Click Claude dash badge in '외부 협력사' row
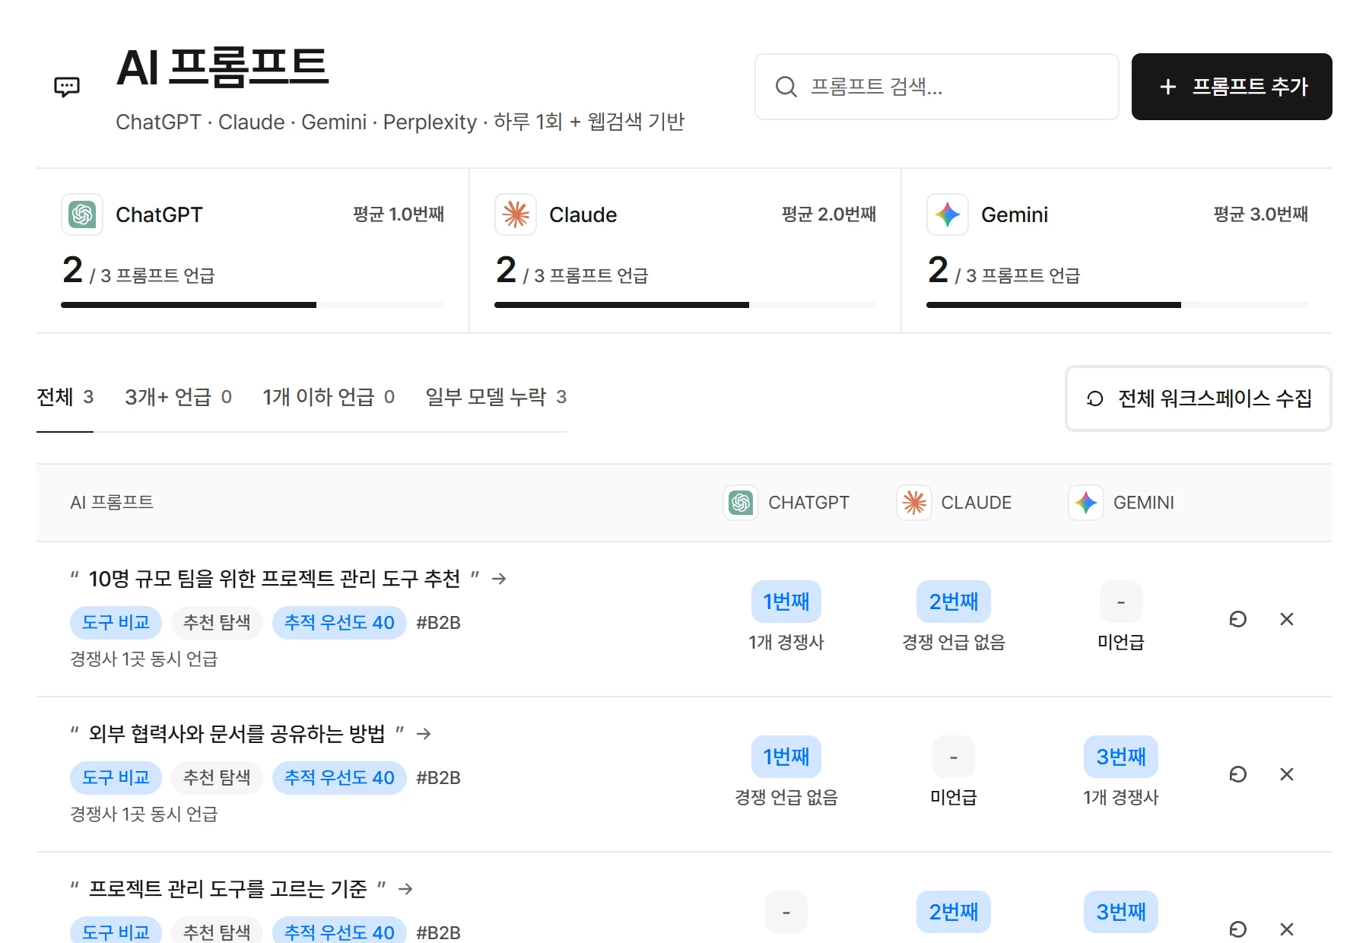1369x943 pixels. coord(954,757)
